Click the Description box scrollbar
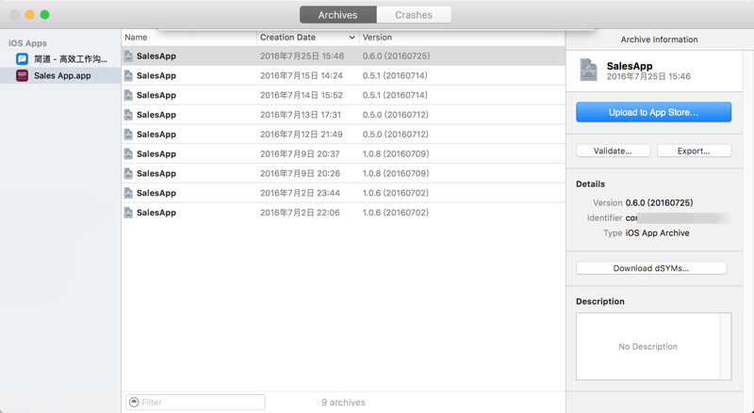This screenshot has height=413, width=754. pyautogui.click(x=726, y=346)
